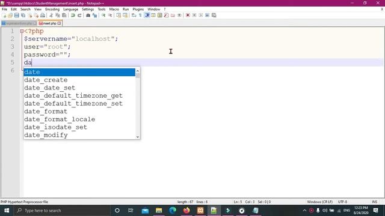Click the Copy toolbar icon

pos(58,15)
